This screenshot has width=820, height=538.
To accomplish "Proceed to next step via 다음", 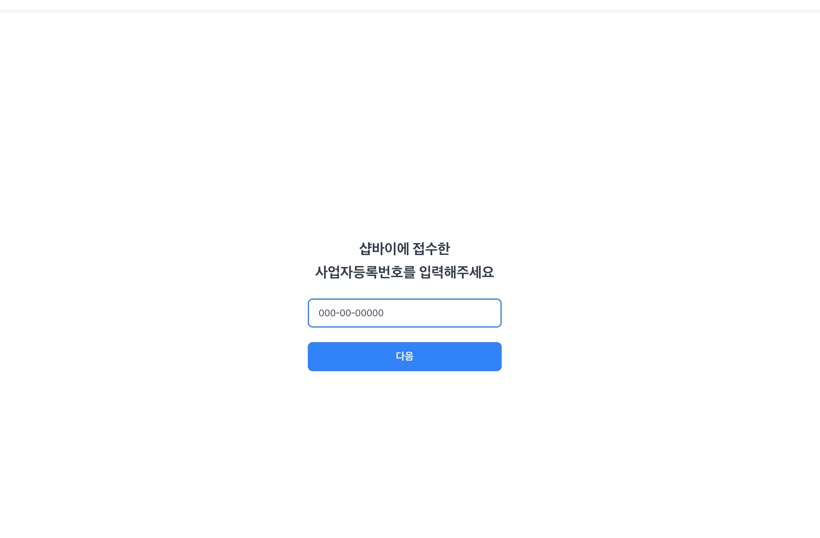I will [x=404, y=356].
